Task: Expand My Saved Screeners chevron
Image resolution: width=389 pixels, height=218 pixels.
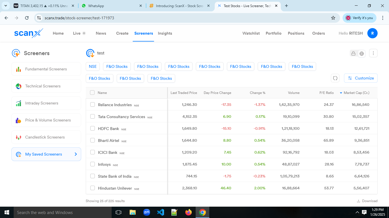Action: (76, 154)
